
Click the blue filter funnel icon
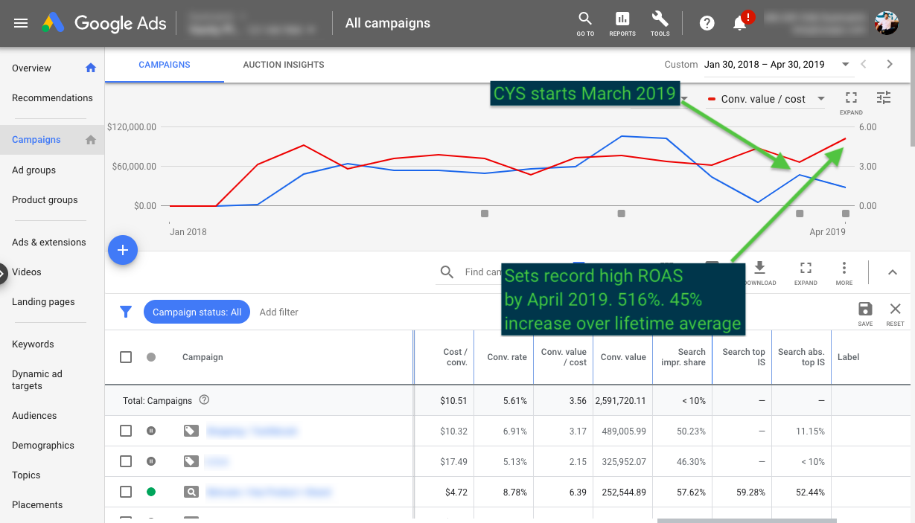(126, 312)
